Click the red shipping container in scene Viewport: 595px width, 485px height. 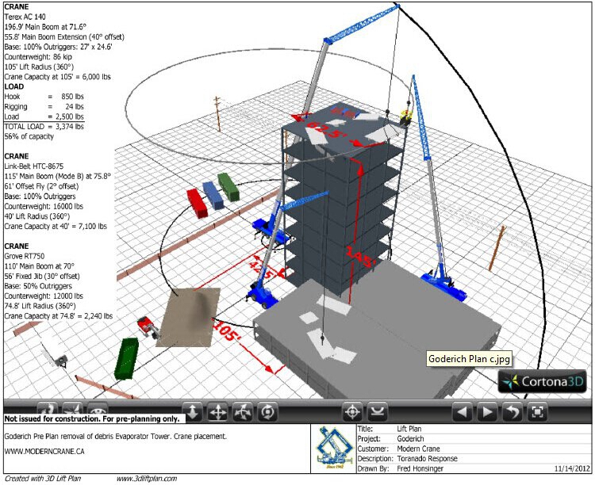[x=198, y=204]
